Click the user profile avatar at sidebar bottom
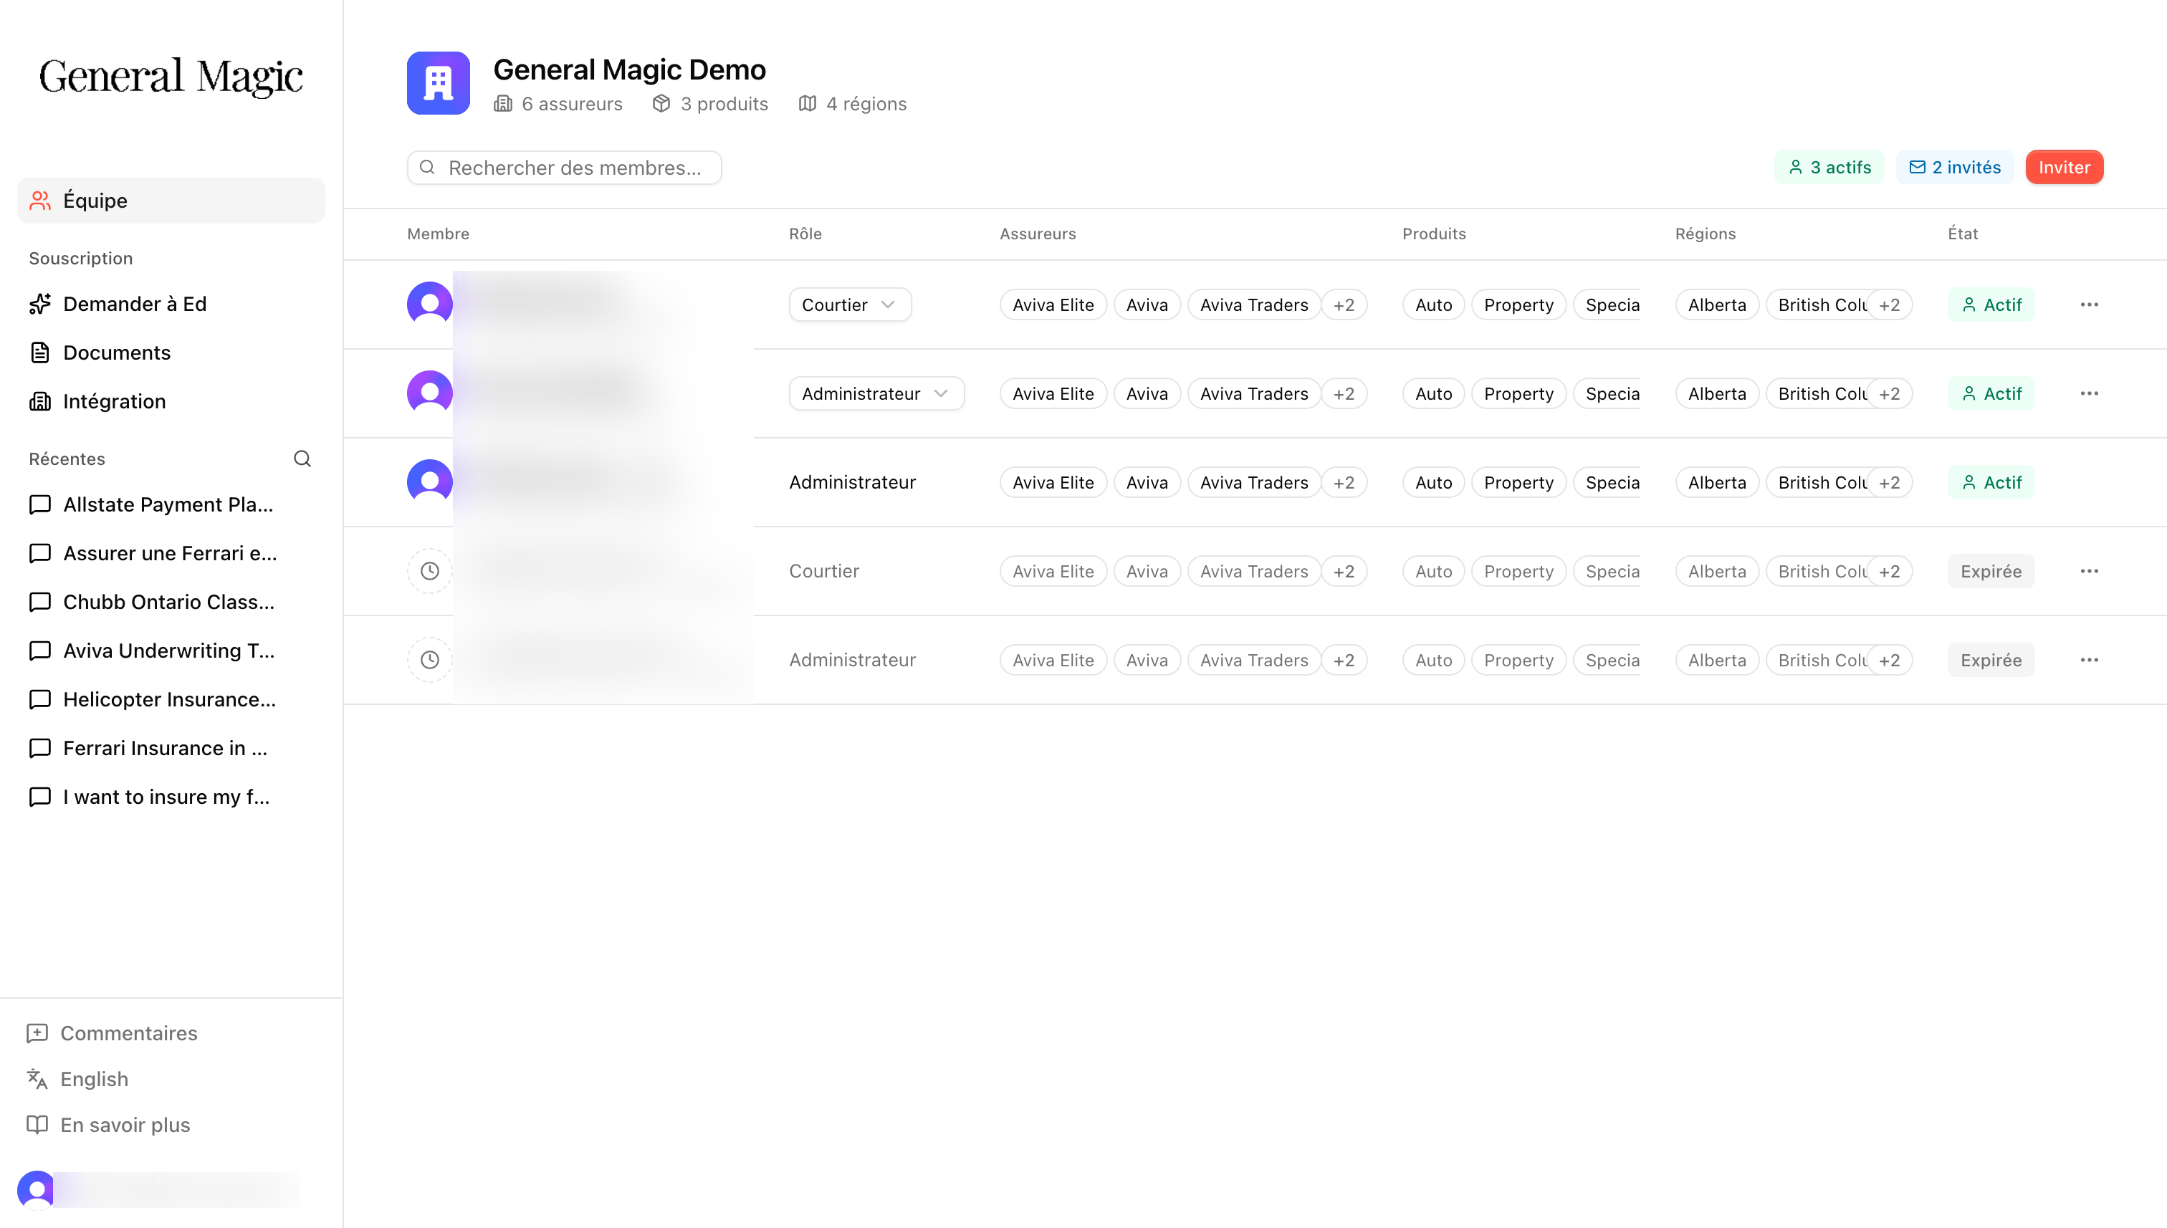 37,1189
